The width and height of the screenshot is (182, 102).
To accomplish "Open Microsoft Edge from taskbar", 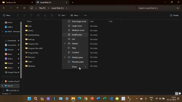I will click(80, 99).
